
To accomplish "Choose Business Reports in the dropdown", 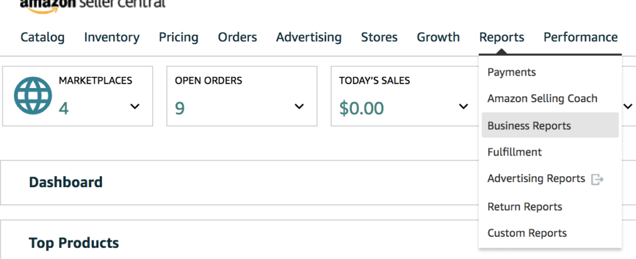I will click(529, 125).
